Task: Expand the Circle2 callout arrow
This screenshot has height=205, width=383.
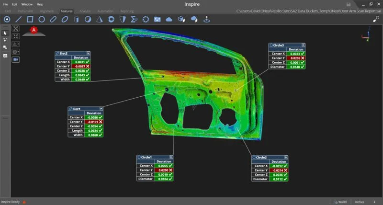Action: tap(286, 158)
